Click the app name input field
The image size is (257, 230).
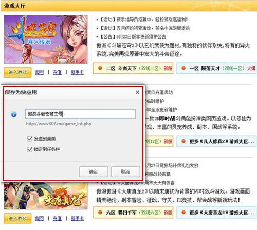(x=80, y=114)
